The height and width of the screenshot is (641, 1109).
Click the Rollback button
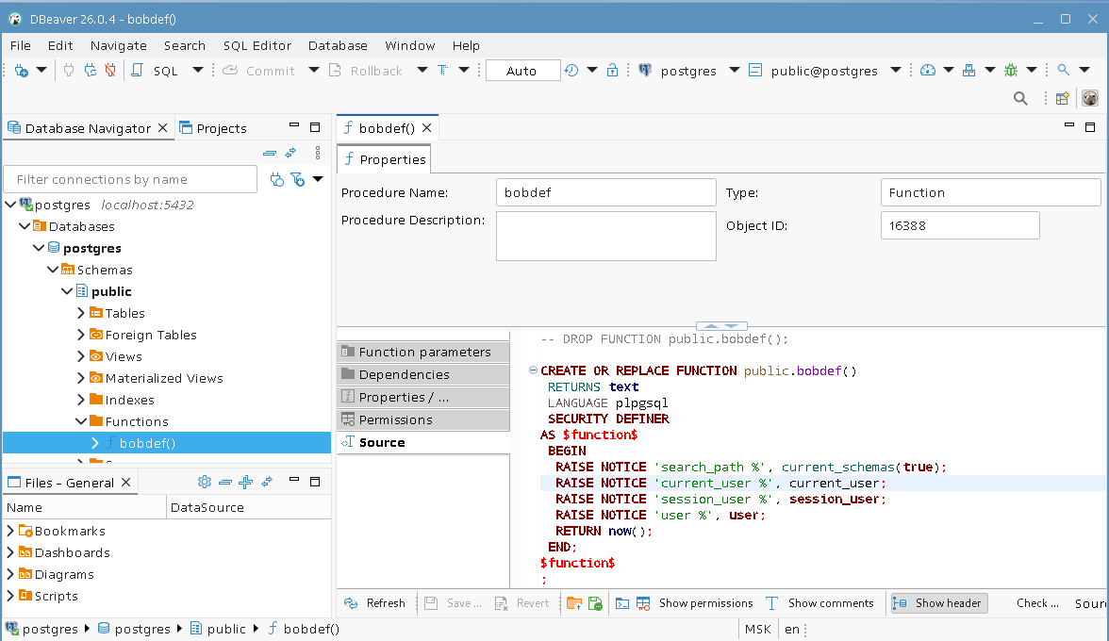(x=368, y=71)
